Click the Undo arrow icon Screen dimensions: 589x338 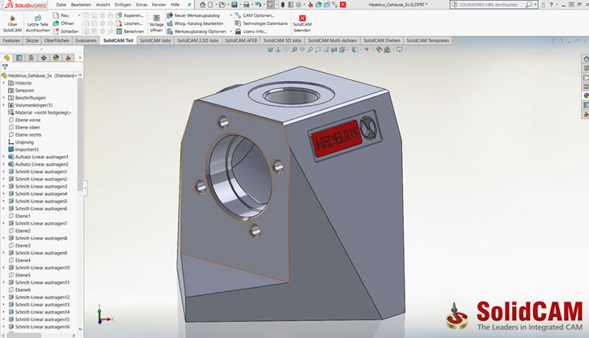(x=258, y=5)
